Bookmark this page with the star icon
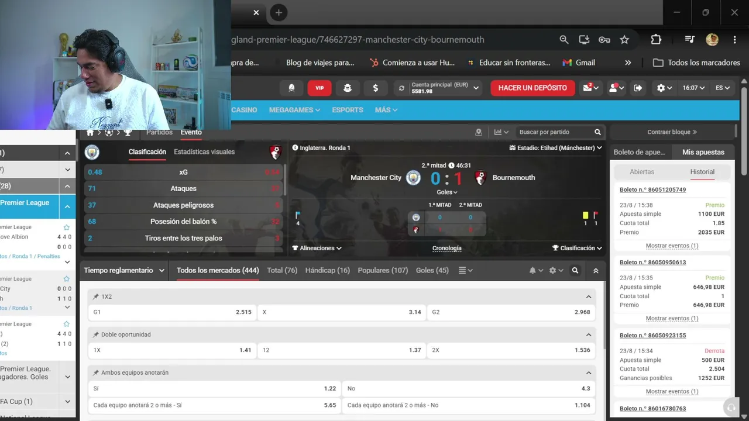This screenshot has height=421, width=749. (x=624, y=40)
